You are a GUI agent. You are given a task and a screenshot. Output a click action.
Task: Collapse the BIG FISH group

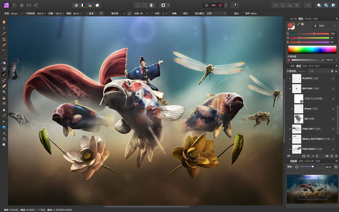pos(290,88)
